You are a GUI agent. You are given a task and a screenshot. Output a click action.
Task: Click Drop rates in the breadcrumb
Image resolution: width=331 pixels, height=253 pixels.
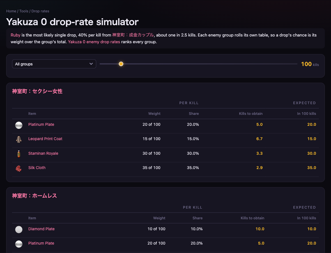pos(40,11)
